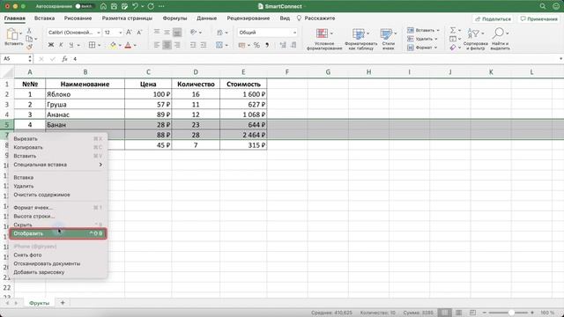
Task: Click the Fill down icon
Action: click(453, 39)
